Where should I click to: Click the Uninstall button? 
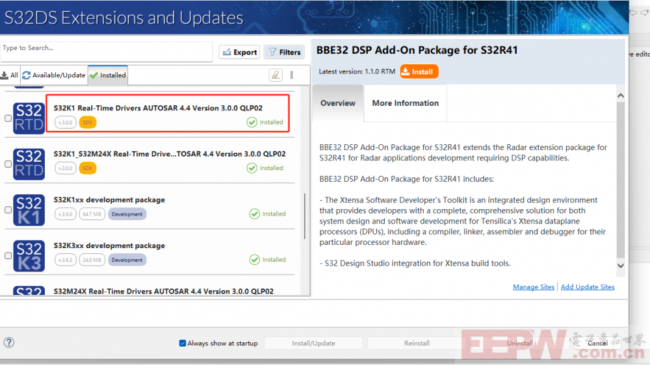pos(520,343)
